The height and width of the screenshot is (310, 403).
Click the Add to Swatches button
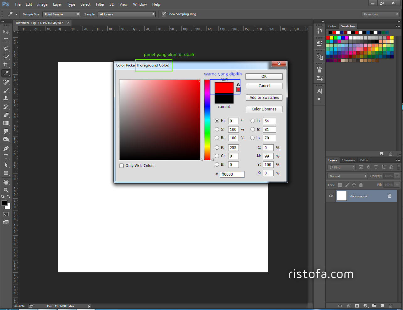tap(264, 98)
